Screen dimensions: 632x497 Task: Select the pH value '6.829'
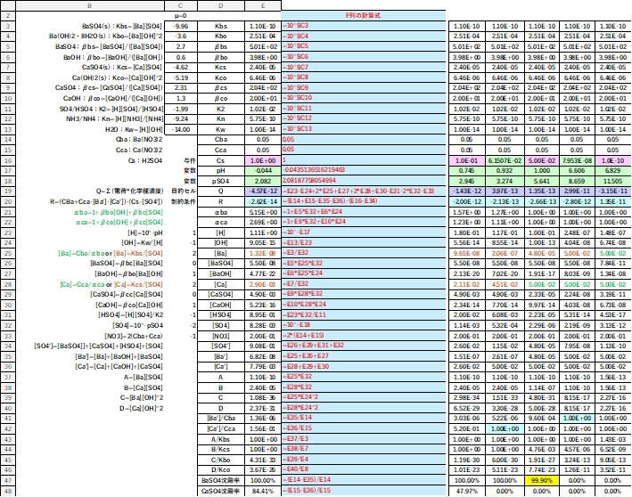tap(612, 170)
